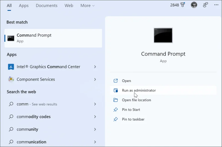Click the Pin to Start pin icon
222x147 pixels.
point(115,110)
